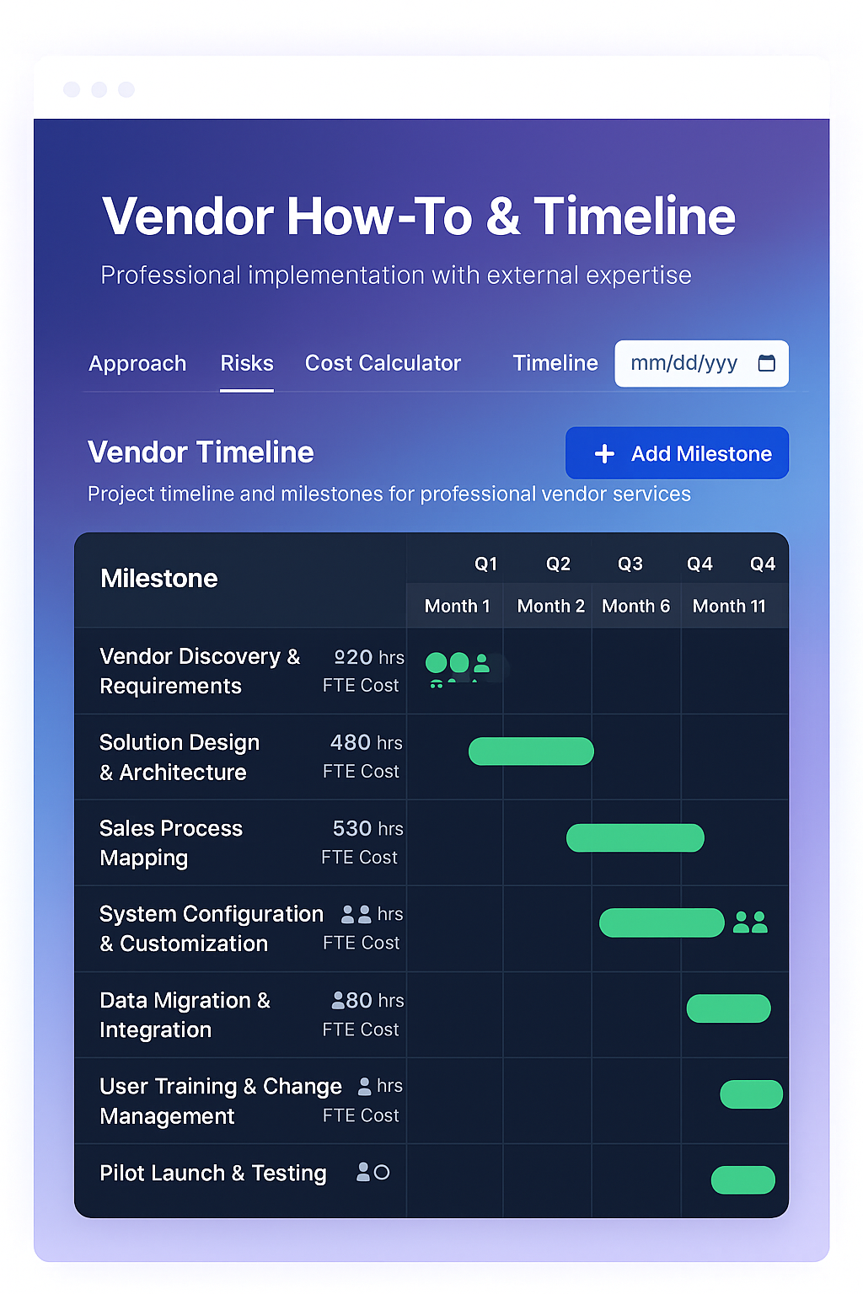Screen dimensions: 863x1294
Task: Select the Solution Design timeline bar
Action: 531,751
